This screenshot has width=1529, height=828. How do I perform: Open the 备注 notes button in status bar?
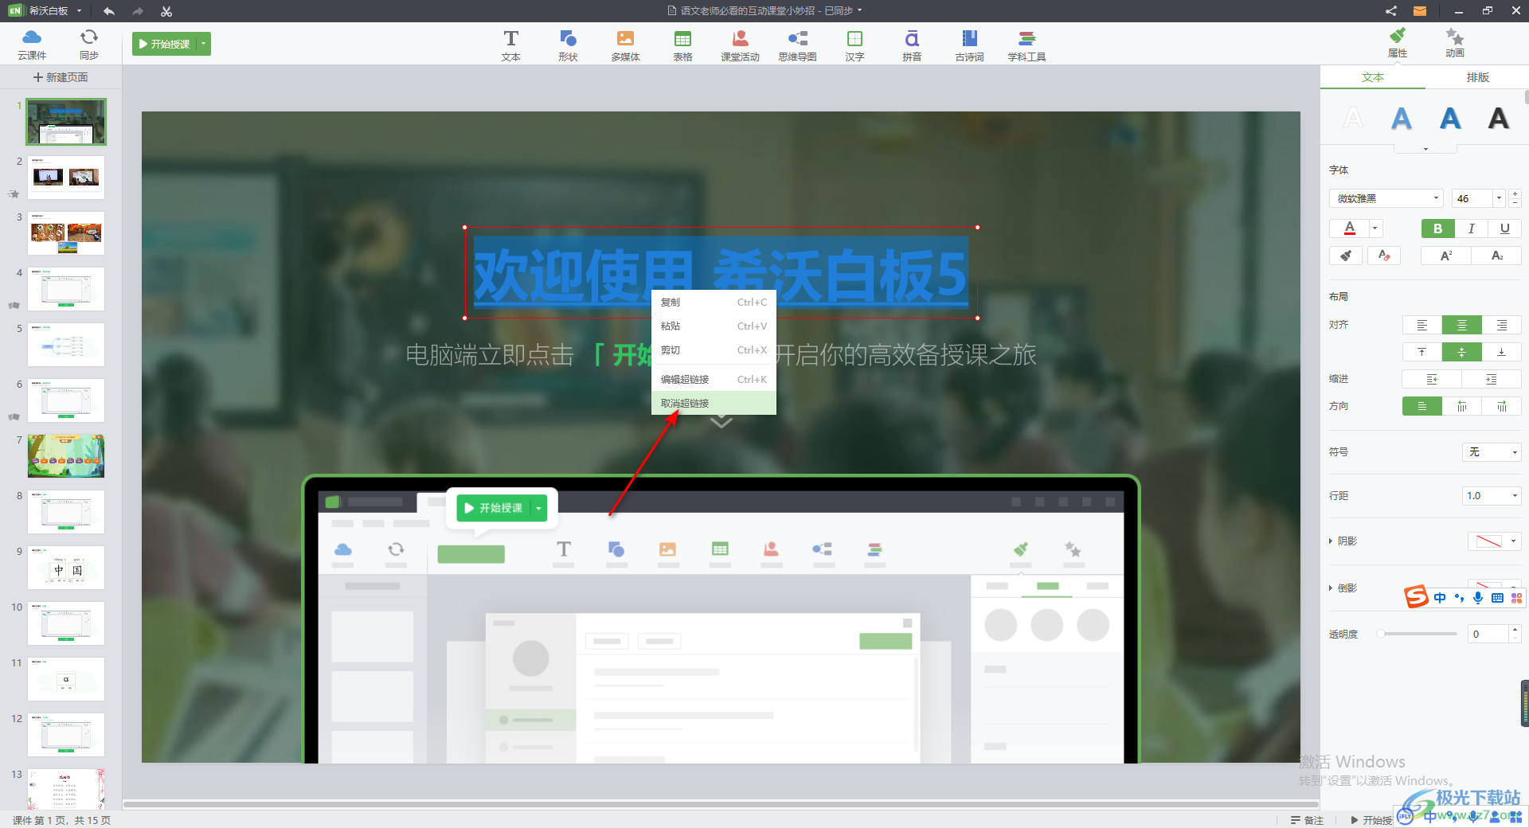pyautogui.click(x=1308, y=820)
